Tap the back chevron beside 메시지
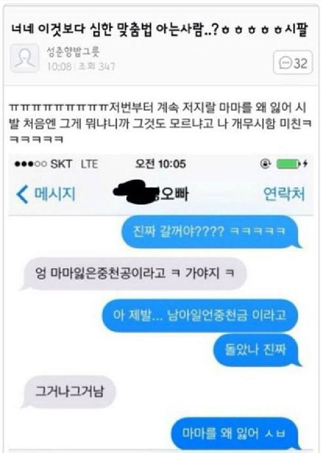 (x=22, y=194)
